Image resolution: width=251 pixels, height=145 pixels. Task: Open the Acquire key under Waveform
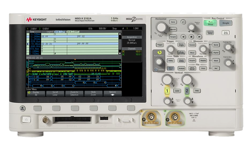click(192, 60)
